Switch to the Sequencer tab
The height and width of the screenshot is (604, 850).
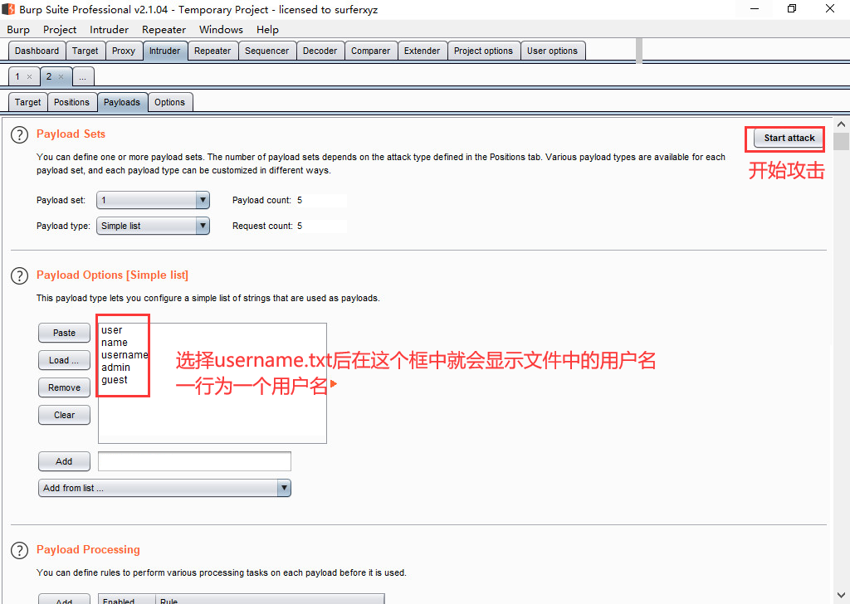point(266,51)
